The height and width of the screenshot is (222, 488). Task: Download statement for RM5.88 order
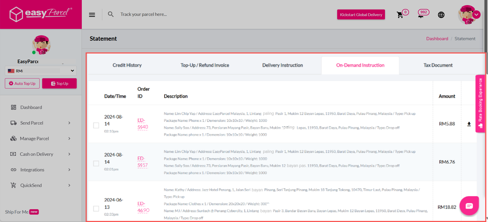point(469,124)
